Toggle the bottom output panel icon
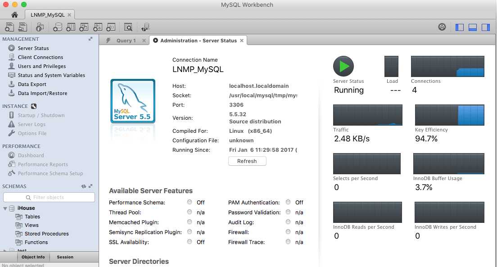 point(473,27)
